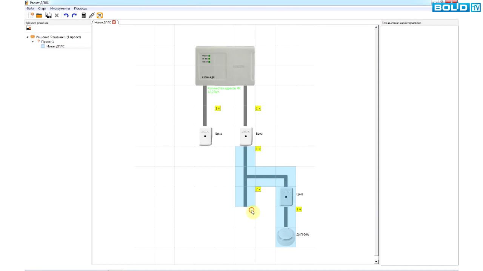Click the Браузер решения panel header
Viewport: 483px width, 271px height.
pyautogui.click(x=37, y=23)
